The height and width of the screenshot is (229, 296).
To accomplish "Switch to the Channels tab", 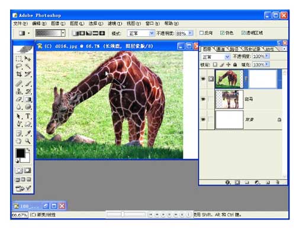I will [220, 49].
